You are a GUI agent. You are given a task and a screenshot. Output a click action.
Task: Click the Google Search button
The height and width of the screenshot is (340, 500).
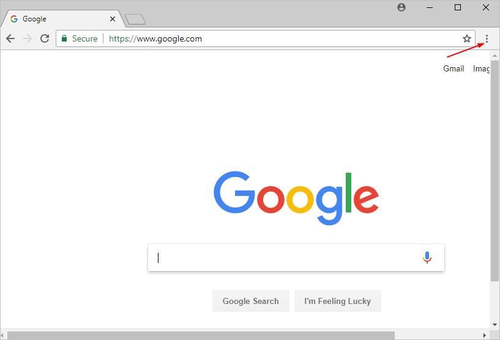point(251,301)
